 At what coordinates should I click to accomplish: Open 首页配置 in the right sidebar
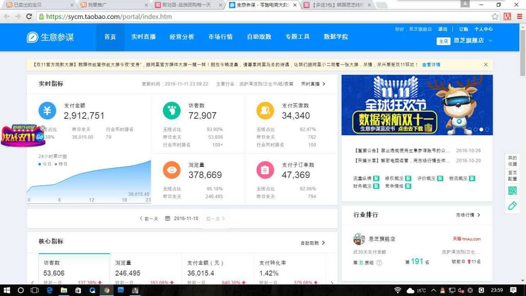(512, 176)
